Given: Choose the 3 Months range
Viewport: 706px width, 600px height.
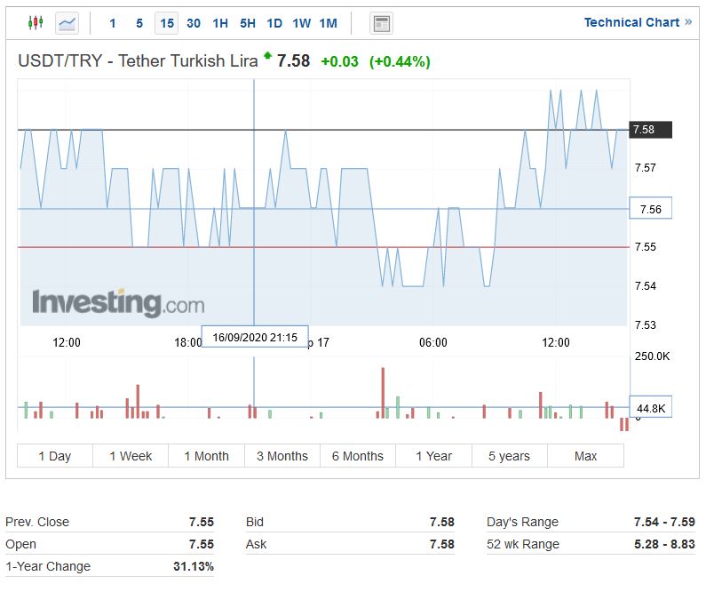Looking at the screenshot, I should click(x=282, y=456).
